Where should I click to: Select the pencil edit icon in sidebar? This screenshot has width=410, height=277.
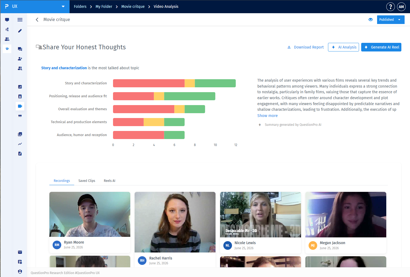pyautogui.click(x=20, y=31)
